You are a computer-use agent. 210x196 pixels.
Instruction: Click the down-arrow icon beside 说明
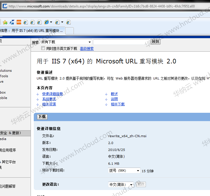click(106, 99)
